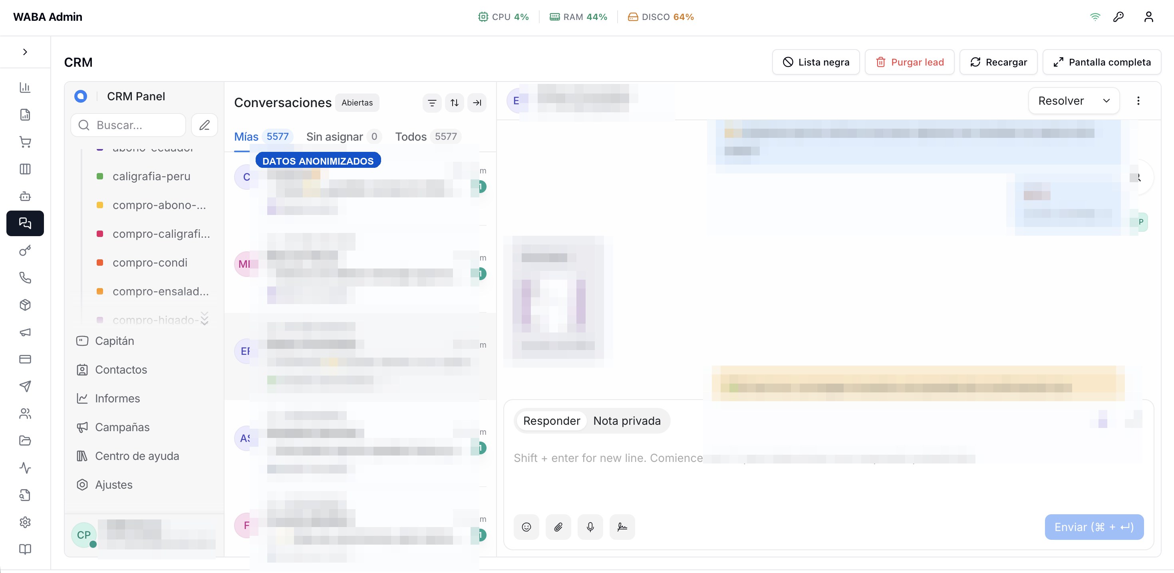Open the file scroll icon in sidebar
Image resolution: width=1174 pixels, height=573 pixels.
[x=25, y=495]
